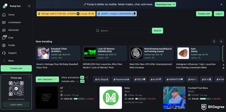Click Create coin button in sidebar
The height and width of the screenshot is (112, 226).
tap(16, 68)
